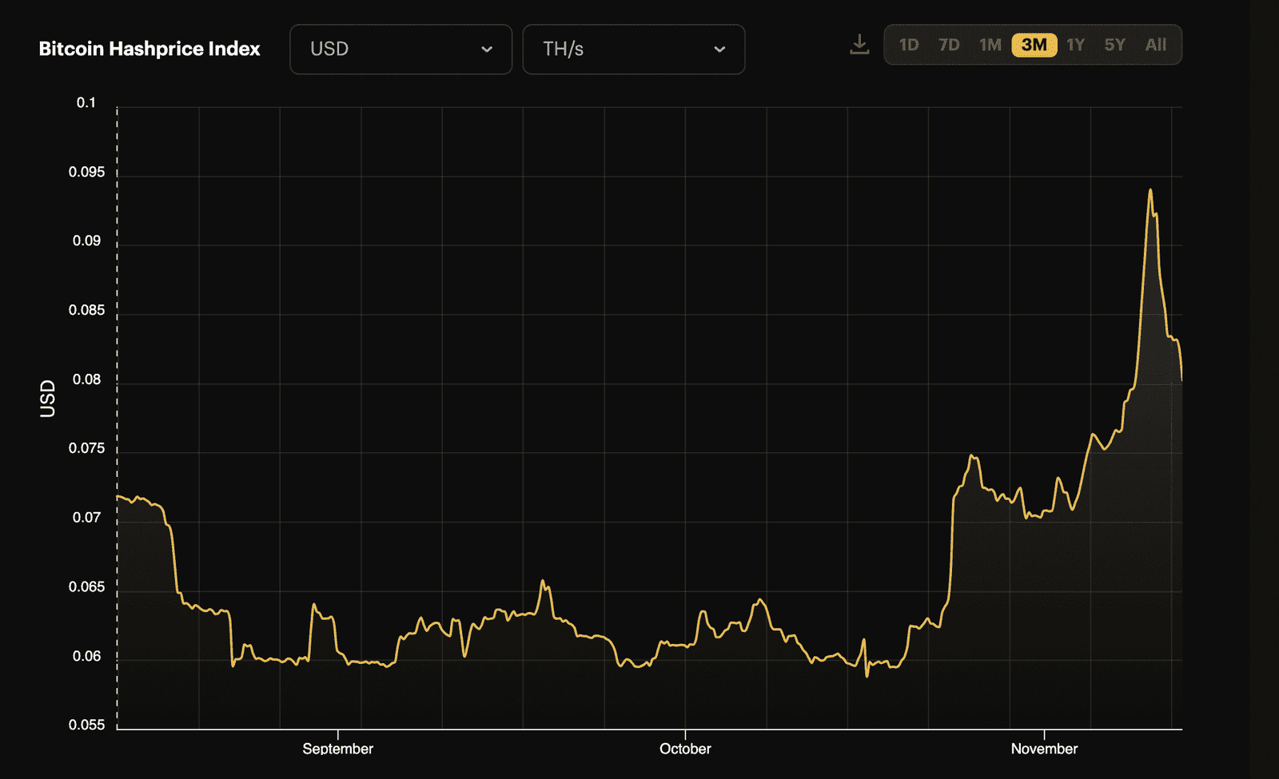1279x779 pixels.
Task: Select the 5Y time range
Action: 1114,45
